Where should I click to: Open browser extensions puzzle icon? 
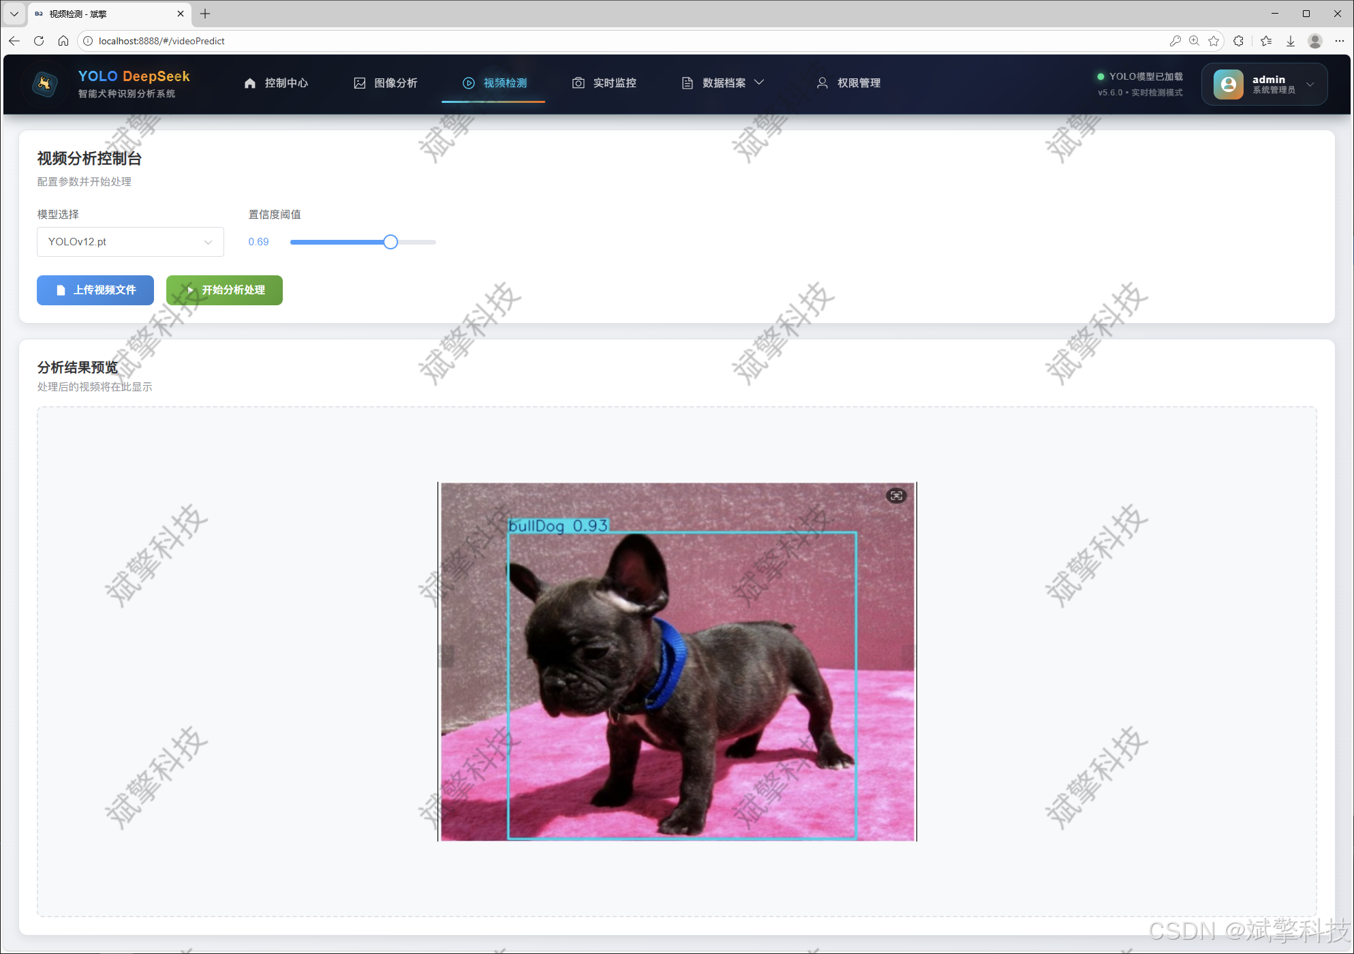pyautogui.click(x=1238, y=41)
